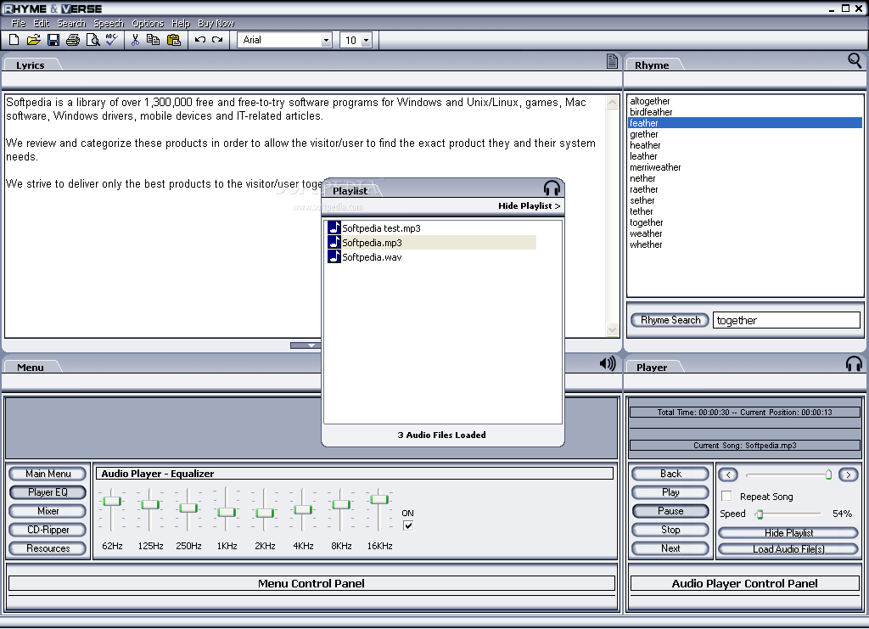Skip to Next song button
This screenshot has width=869, height=629.
[670, 548]
